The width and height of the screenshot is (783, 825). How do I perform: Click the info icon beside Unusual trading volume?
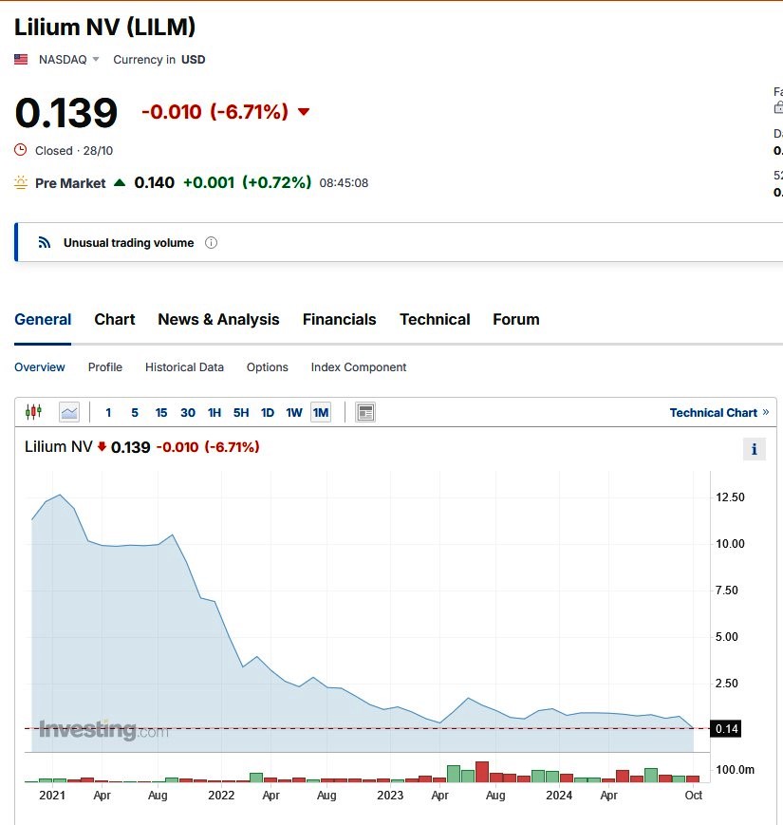[x=211, y=242]
